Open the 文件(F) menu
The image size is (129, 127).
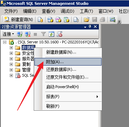click(11, 11)
